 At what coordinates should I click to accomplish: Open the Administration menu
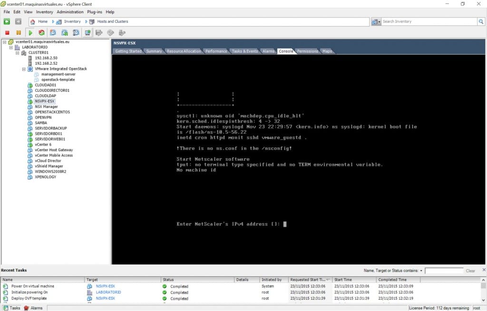tap(70, 12)
